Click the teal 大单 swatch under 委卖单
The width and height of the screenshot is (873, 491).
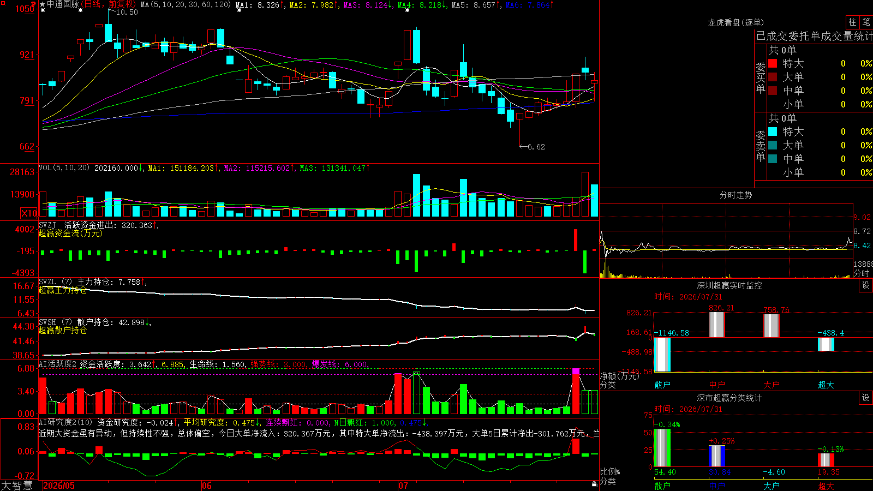(x=773, y=145)
